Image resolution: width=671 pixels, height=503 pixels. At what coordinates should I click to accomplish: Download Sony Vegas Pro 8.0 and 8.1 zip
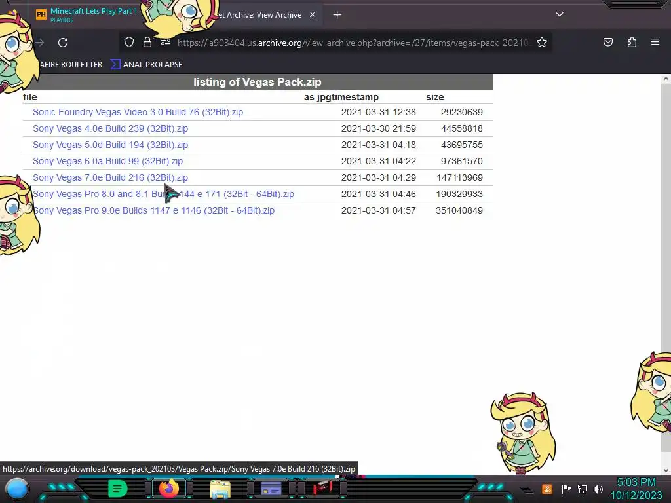[x=163, y=194]
